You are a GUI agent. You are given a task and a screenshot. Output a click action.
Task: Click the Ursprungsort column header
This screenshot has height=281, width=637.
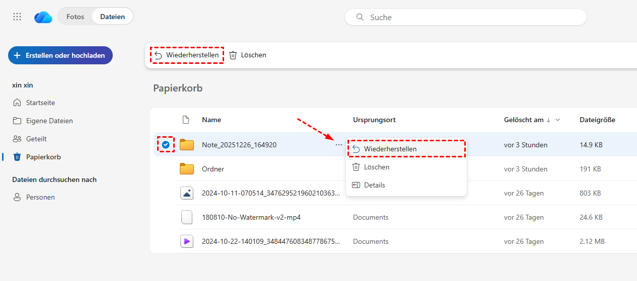point(374,120)
